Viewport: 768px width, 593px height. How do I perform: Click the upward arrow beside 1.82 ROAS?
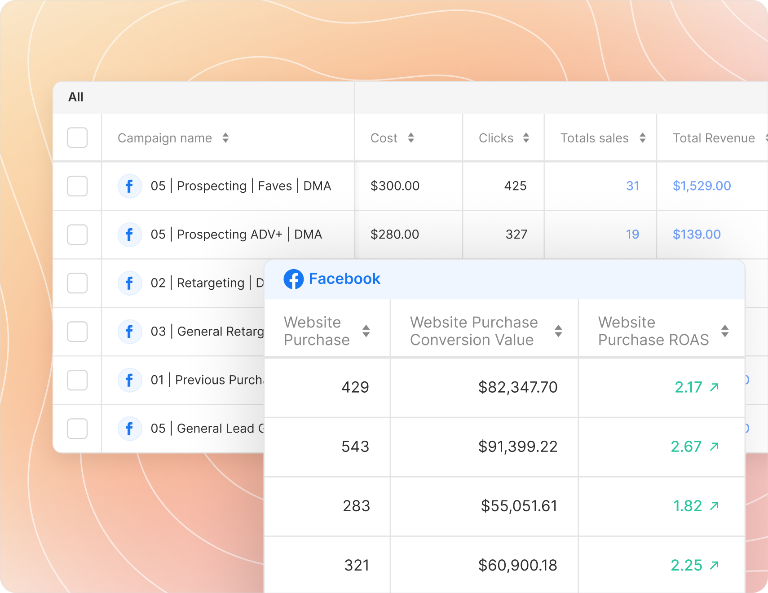pyautogui.click(x=714, y=505)
